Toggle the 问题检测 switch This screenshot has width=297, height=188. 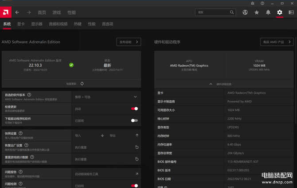pyautogui.click(x=134, y=186)
